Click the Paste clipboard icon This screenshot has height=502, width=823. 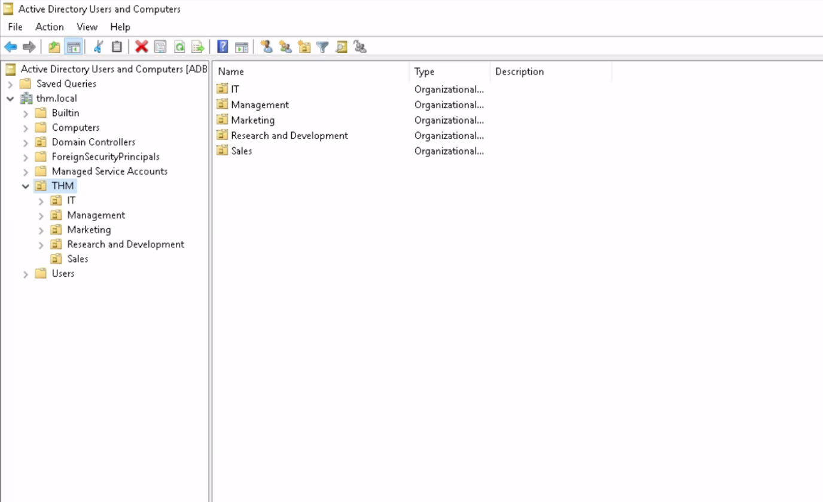click(117, 47)
